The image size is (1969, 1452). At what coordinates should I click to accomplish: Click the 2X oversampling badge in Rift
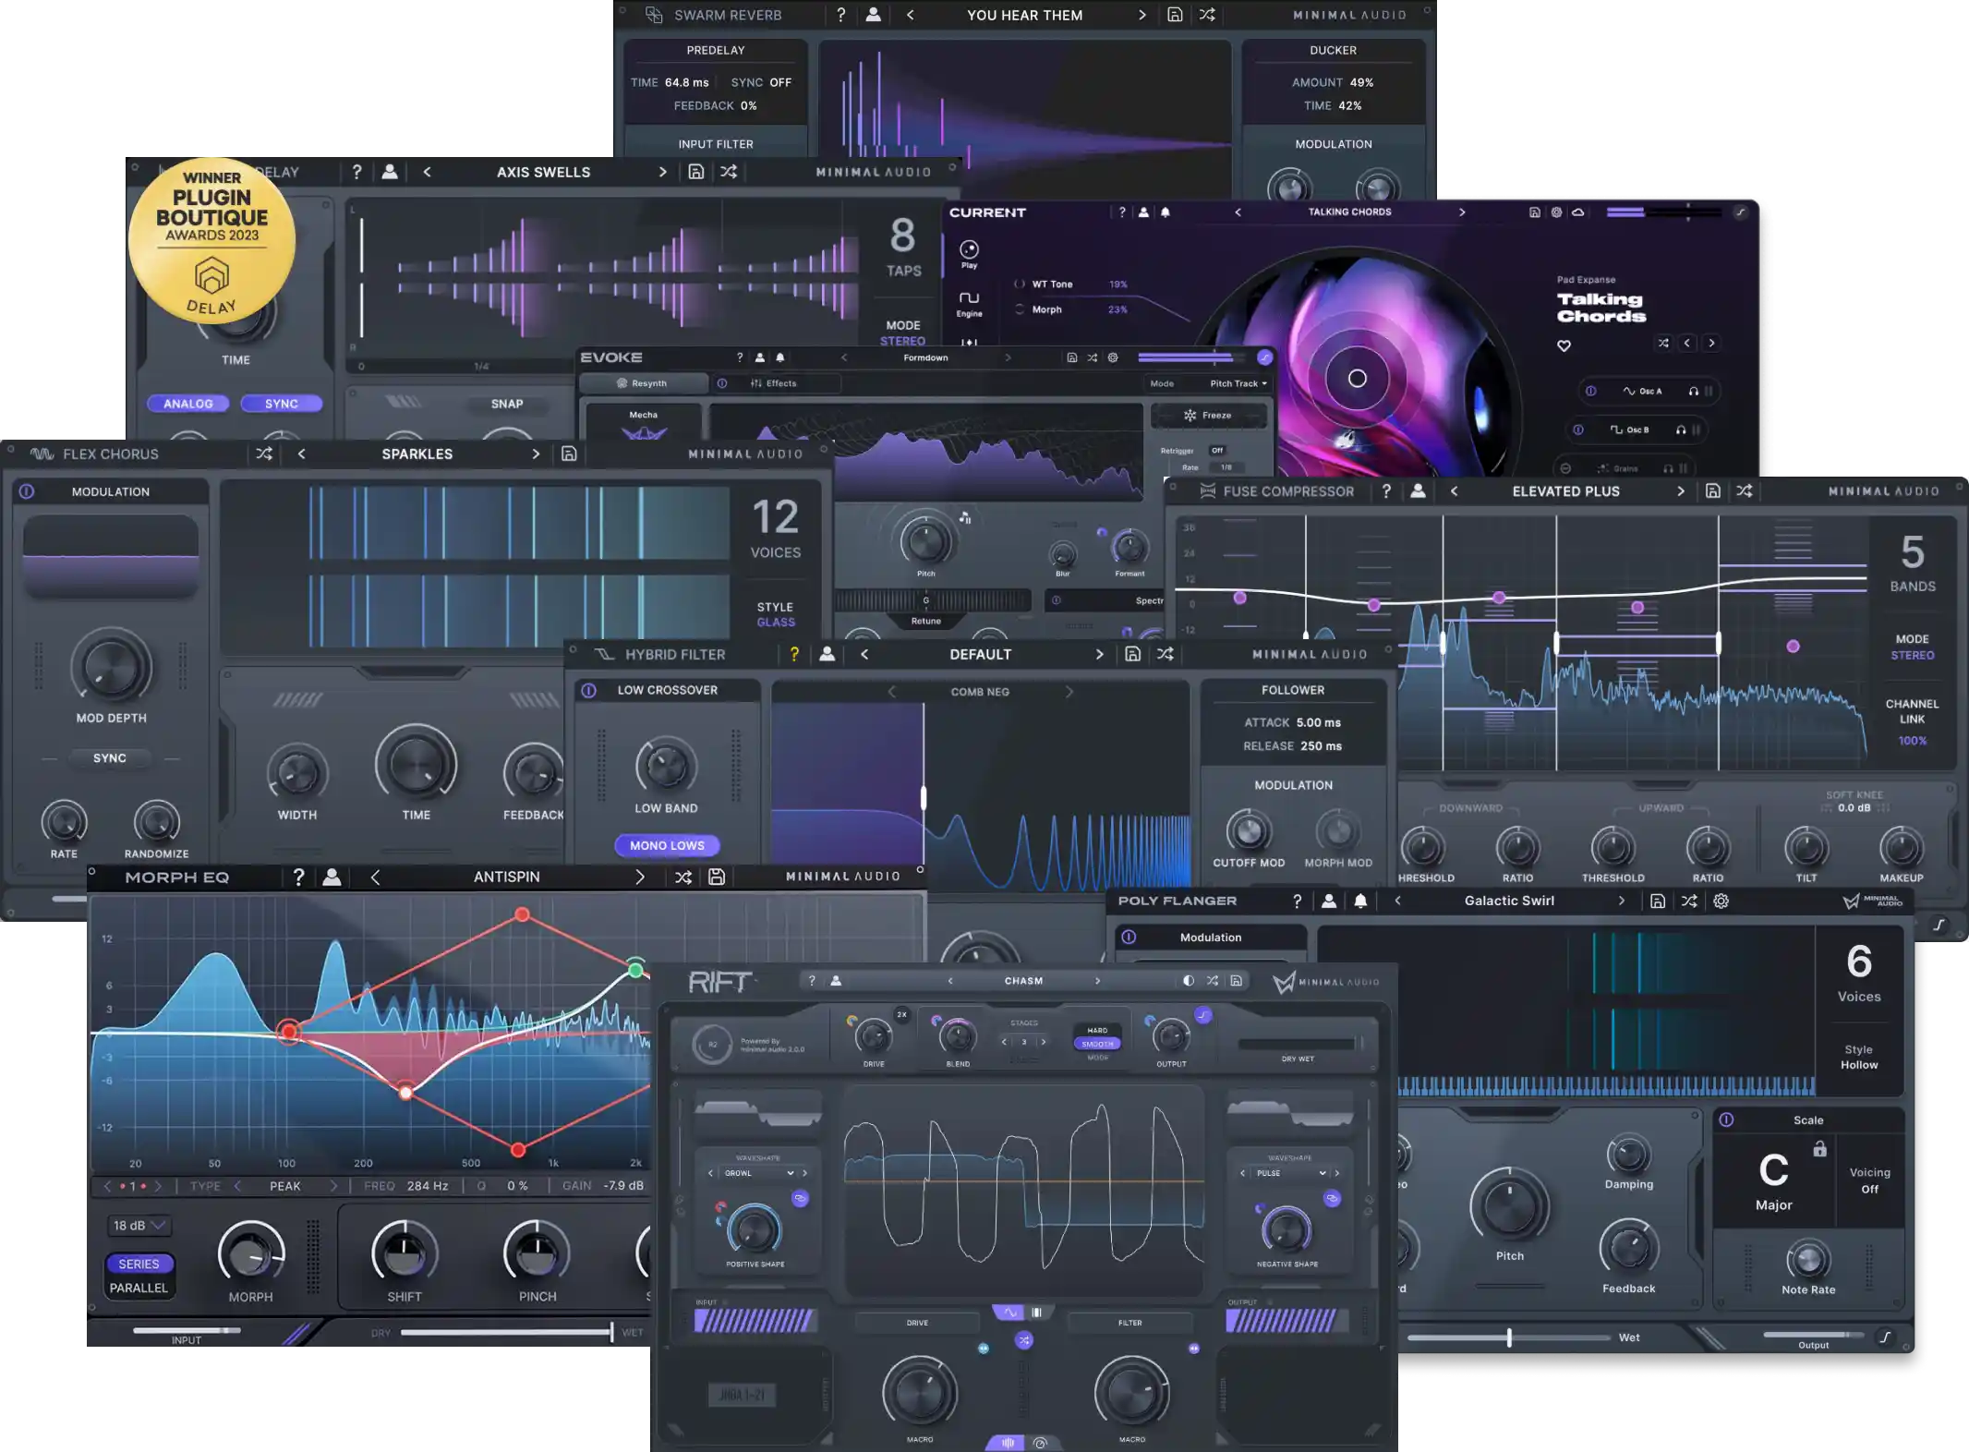click(x=902, y=1014)
